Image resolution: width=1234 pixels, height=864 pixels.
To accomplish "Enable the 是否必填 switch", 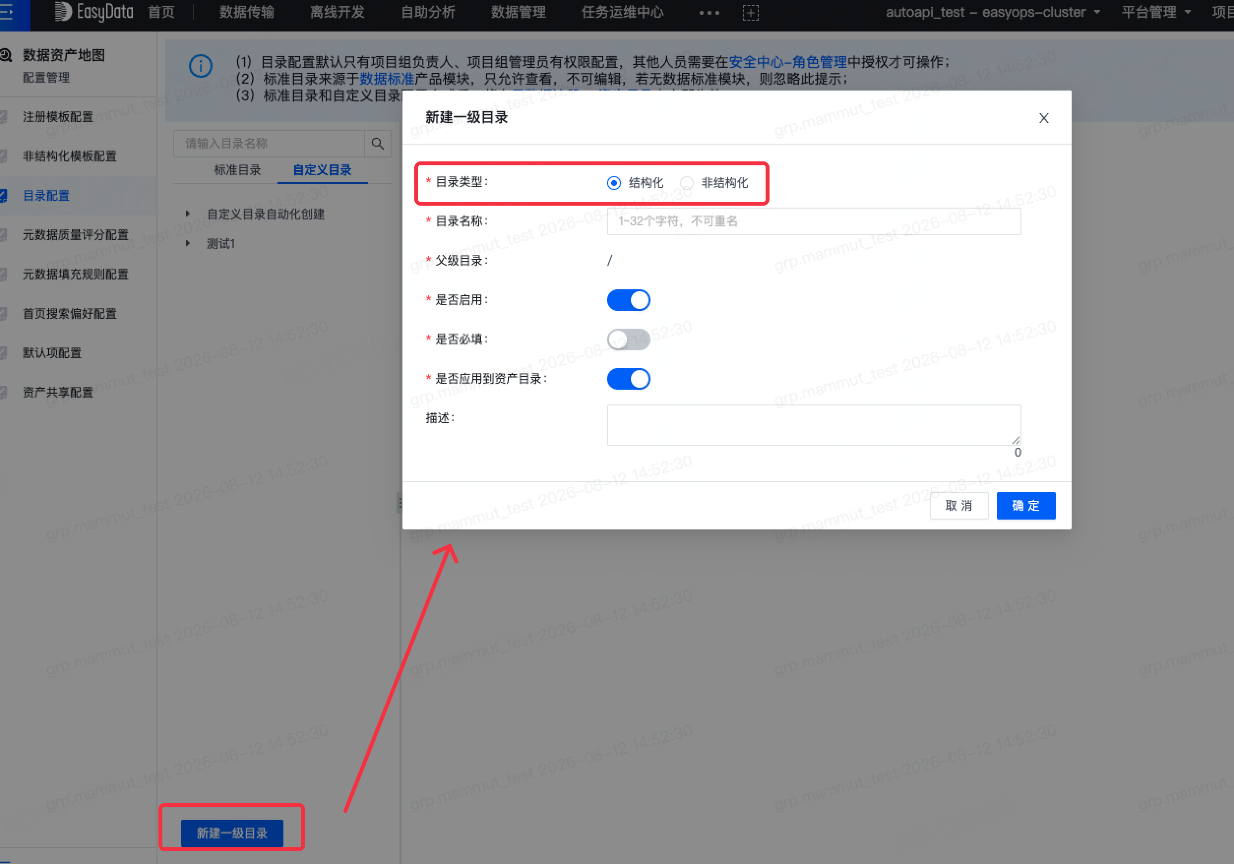I will [x=628, y=339].
